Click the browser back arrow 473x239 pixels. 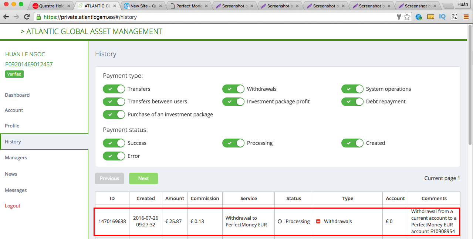coord(6,17)
